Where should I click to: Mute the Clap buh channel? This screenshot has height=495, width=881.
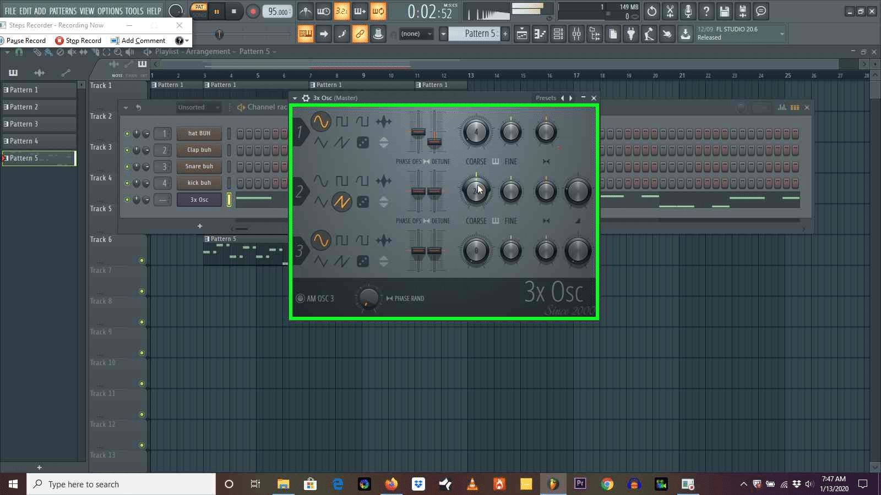click(127, 150)
